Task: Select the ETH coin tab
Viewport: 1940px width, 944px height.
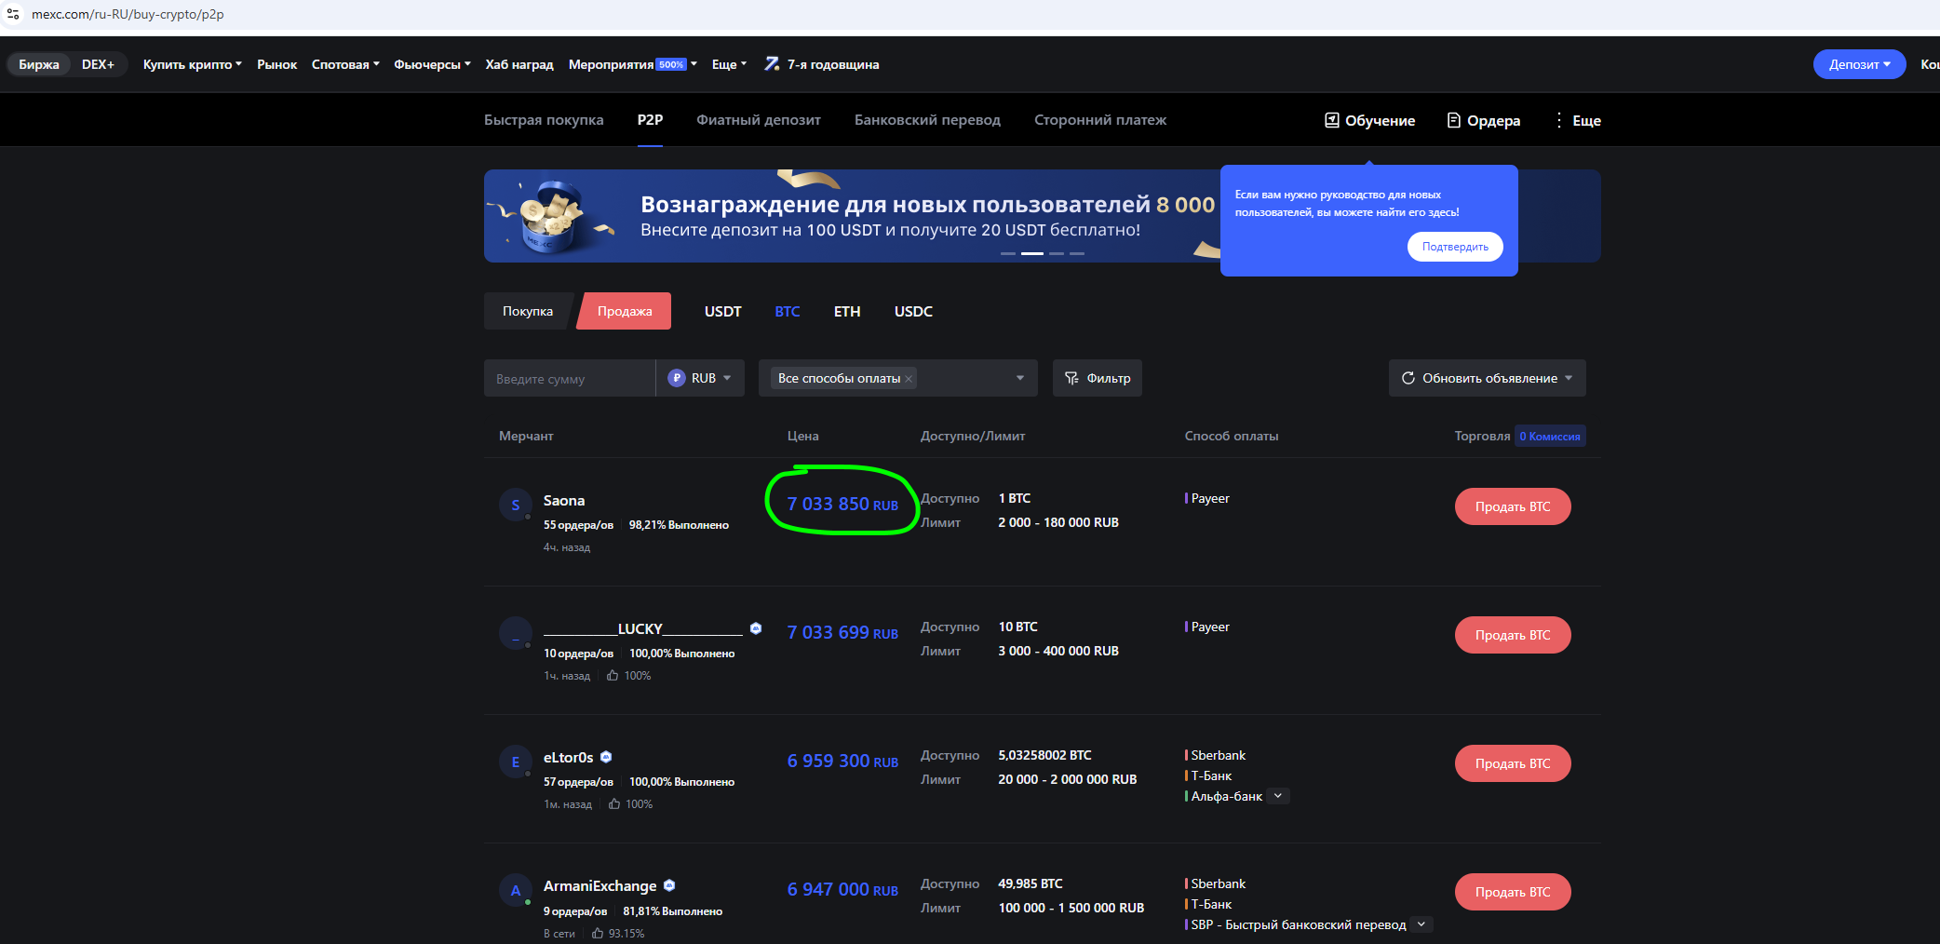Action: (847, 311)
